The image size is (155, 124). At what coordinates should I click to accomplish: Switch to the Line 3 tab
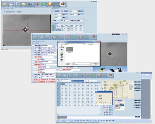90,81
